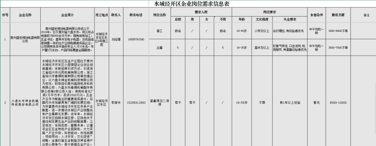Select salary cell 6500-10000
Image resolution: width=376 pixels, height=146 pixels.
pos(338,103)
